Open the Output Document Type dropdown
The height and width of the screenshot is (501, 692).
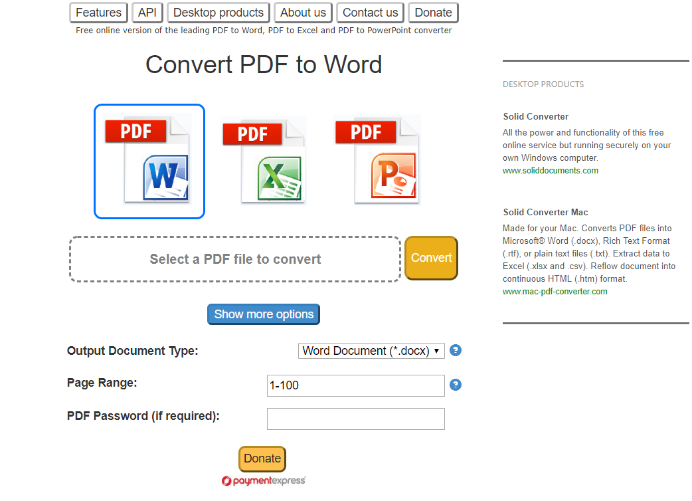(371, 351)
